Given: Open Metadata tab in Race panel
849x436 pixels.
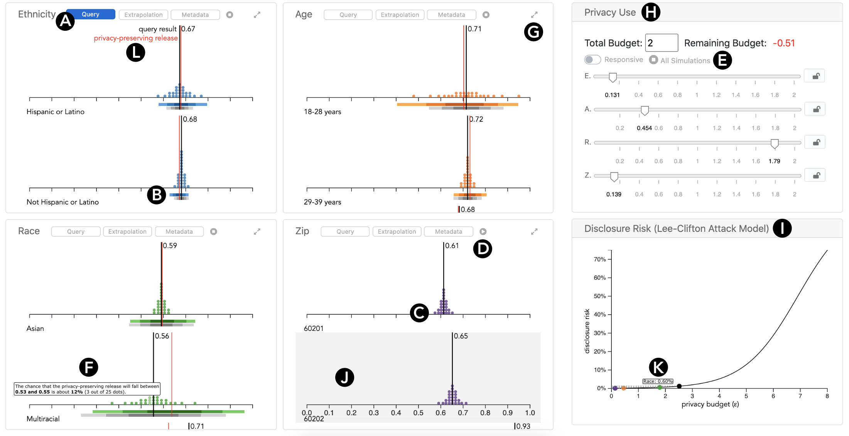Looking at the screenshot, I should 179,231.
